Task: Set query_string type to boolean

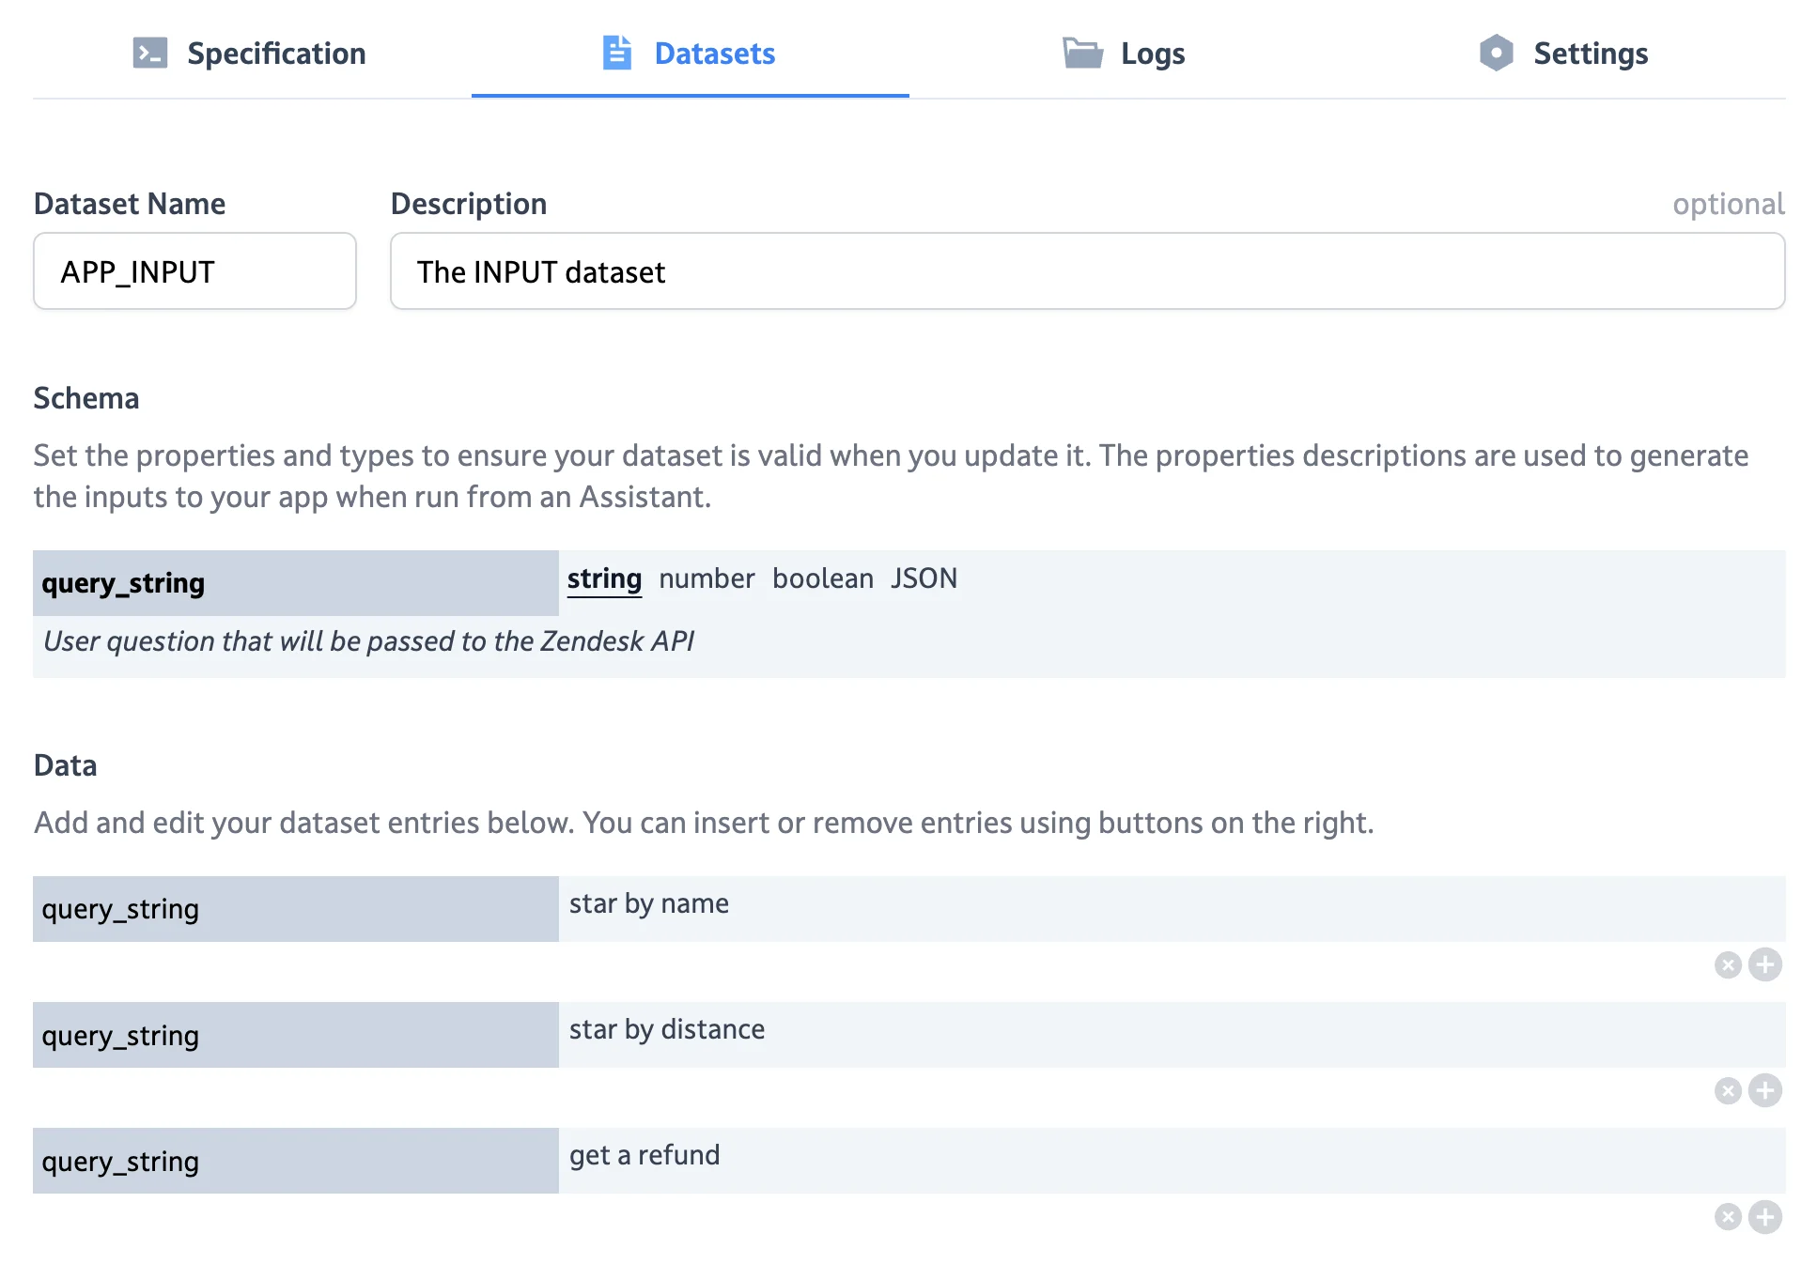Action: tap(823, 578)
